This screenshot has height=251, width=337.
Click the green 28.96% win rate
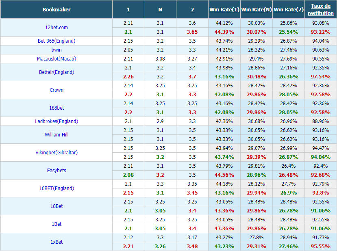point(257,175)
